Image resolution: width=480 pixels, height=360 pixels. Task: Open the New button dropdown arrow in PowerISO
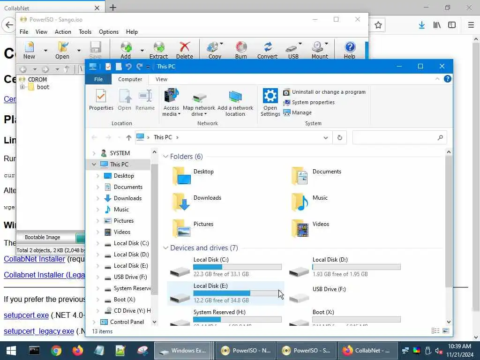45,50
